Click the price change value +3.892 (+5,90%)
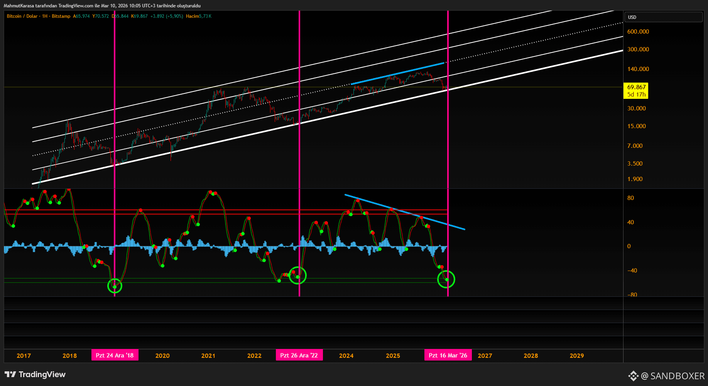Image resolution: width=708 pixels, height=386 pixels. pyautogui.click(x=167, y=16)
